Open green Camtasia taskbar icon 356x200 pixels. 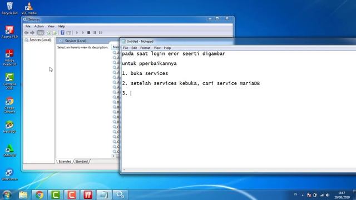click(56, 195)
